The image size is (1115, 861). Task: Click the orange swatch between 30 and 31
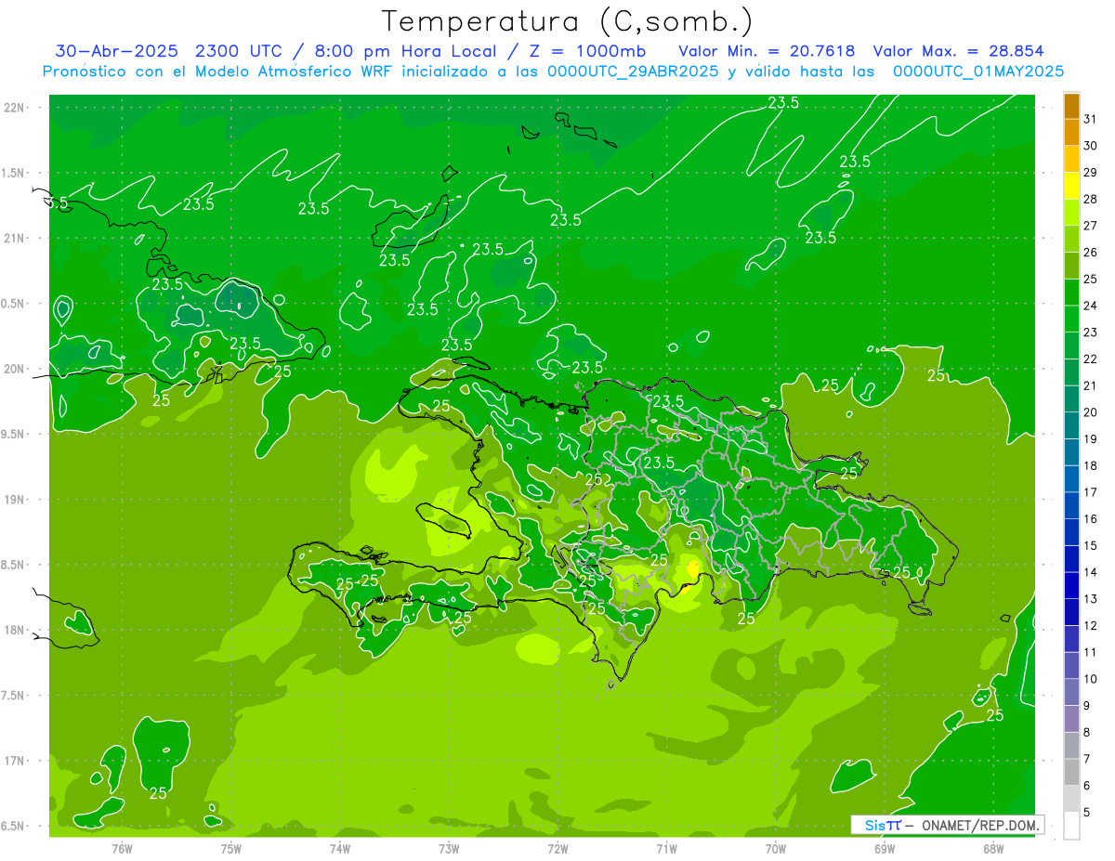click(1071, 132)
